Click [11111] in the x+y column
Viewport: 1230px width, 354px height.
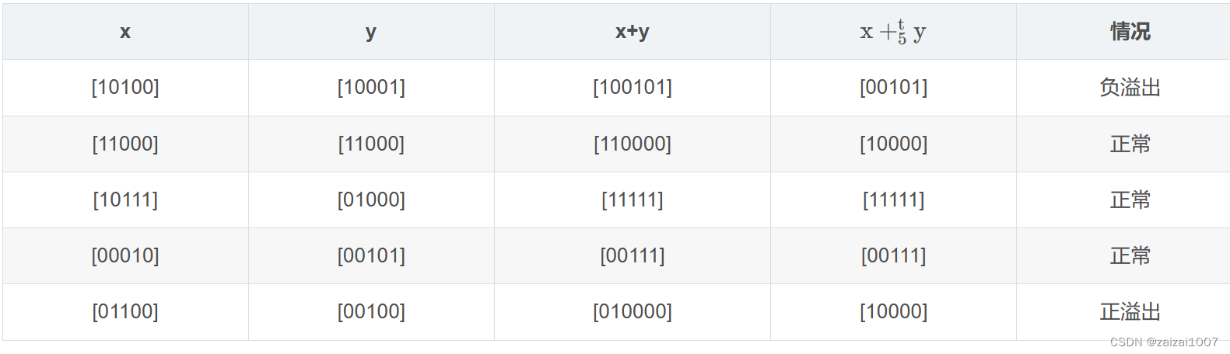point(632,200)
